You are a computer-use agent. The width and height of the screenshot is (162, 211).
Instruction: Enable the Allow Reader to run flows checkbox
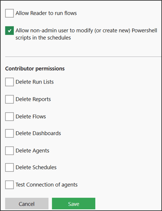point(9,13)
